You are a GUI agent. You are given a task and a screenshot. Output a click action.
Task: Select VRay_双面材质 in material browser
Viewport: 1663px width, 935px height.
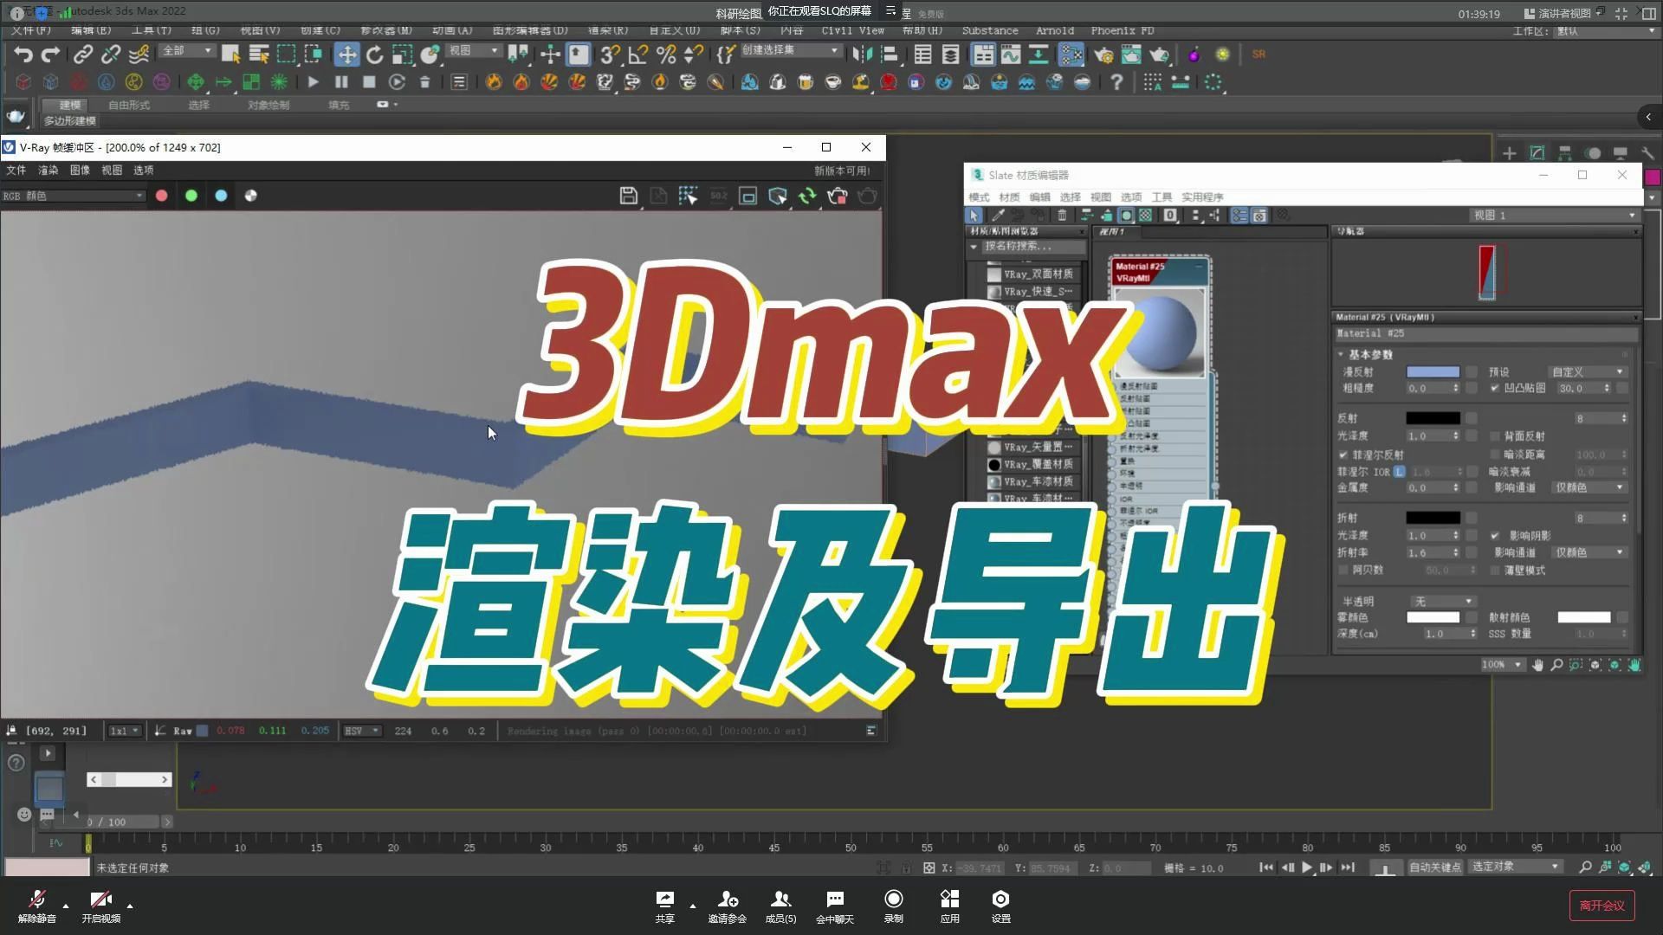coord(1037,274)
